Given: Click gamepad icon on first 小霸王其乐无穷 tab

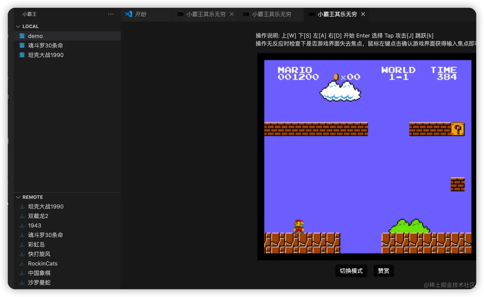Looking at the screenshot, I should coord(180,14).
